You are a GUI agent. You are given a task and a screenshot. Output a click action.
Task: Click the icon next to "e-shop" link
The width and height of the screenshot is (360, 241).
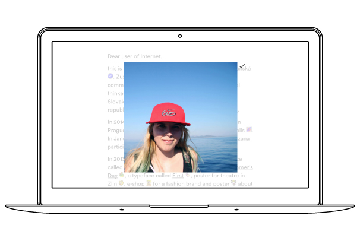(x=149, y=183)
